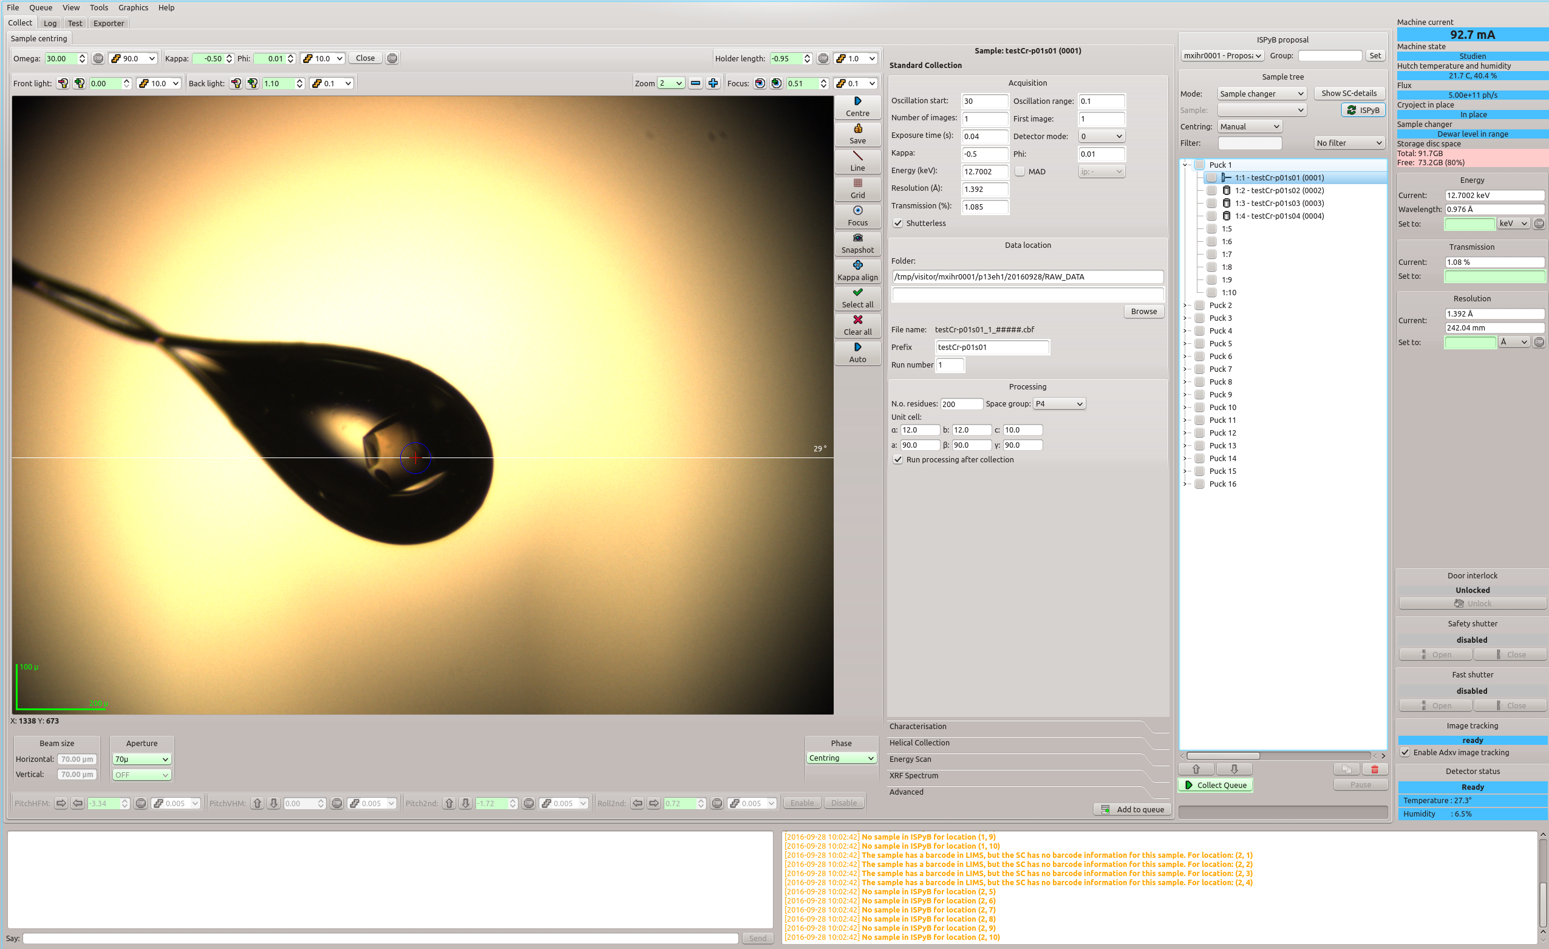Click the Prefix input field
The image size is (1549, 949).
tap(992, 347)
